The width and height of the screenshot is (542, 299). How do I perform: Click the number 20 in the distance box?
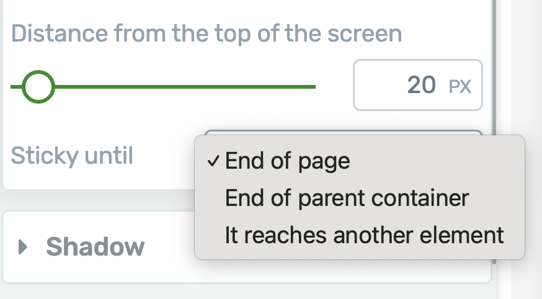point(422,85)
